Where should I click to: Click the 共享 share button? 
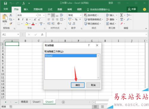pos(132,10)
